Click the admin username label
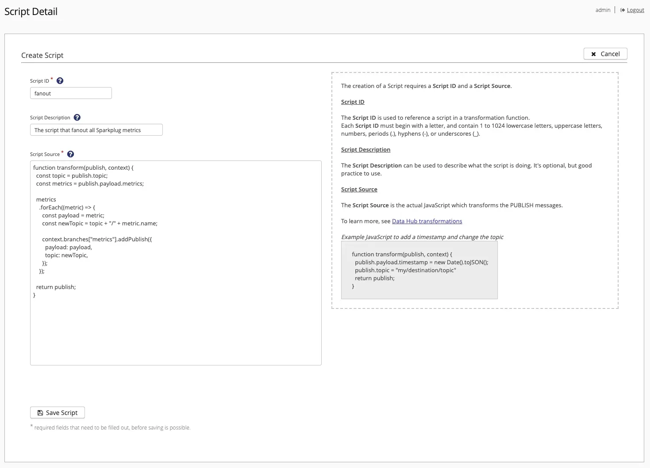The height and width of the screenshot is (468, 650). 603,10
